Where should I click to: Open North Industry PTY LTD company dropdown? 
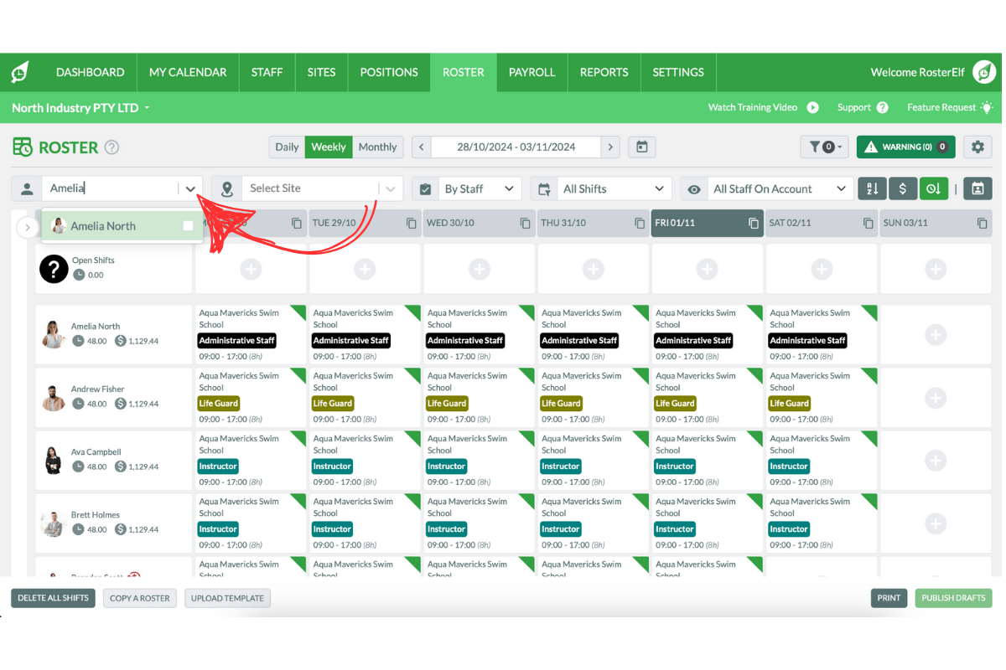tap(80, 108)
